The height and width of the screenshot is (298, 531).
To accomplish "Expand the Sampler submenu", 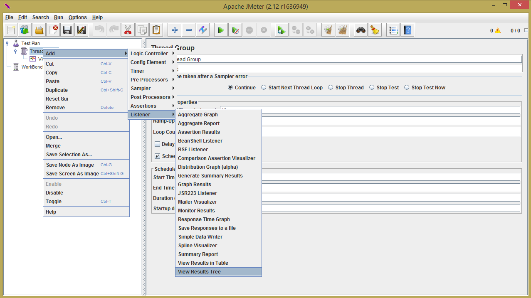I will [x=152, y=89].
